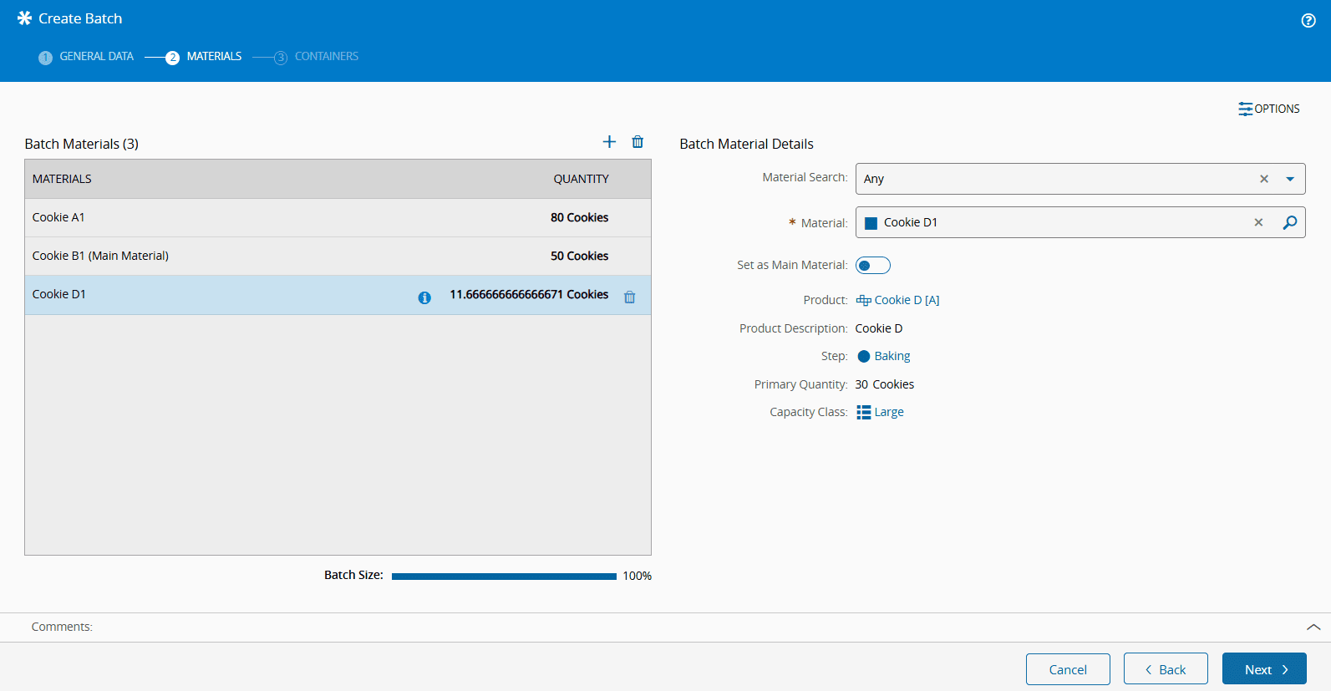1331x691 pixels.
Task: Open the help question mark icon
Action: [1308, 21]
